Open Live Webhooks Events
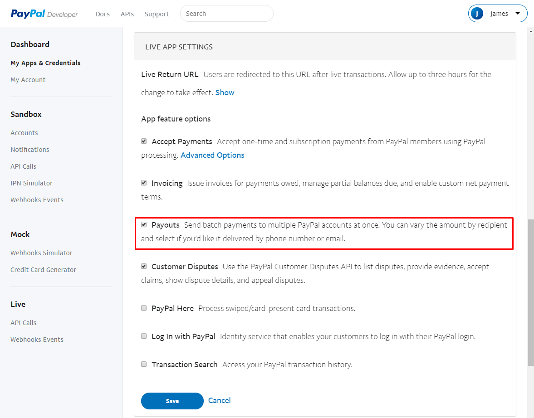The width and height of the screenshot is (534, 418). (x=37, y=340)
